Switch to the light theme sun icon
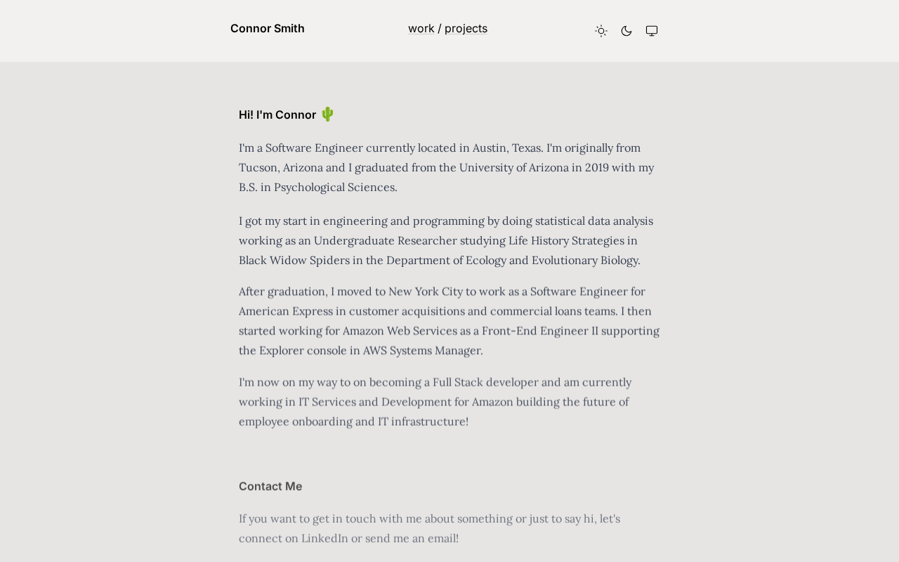The image size is (899, 562). pos(601,31)
